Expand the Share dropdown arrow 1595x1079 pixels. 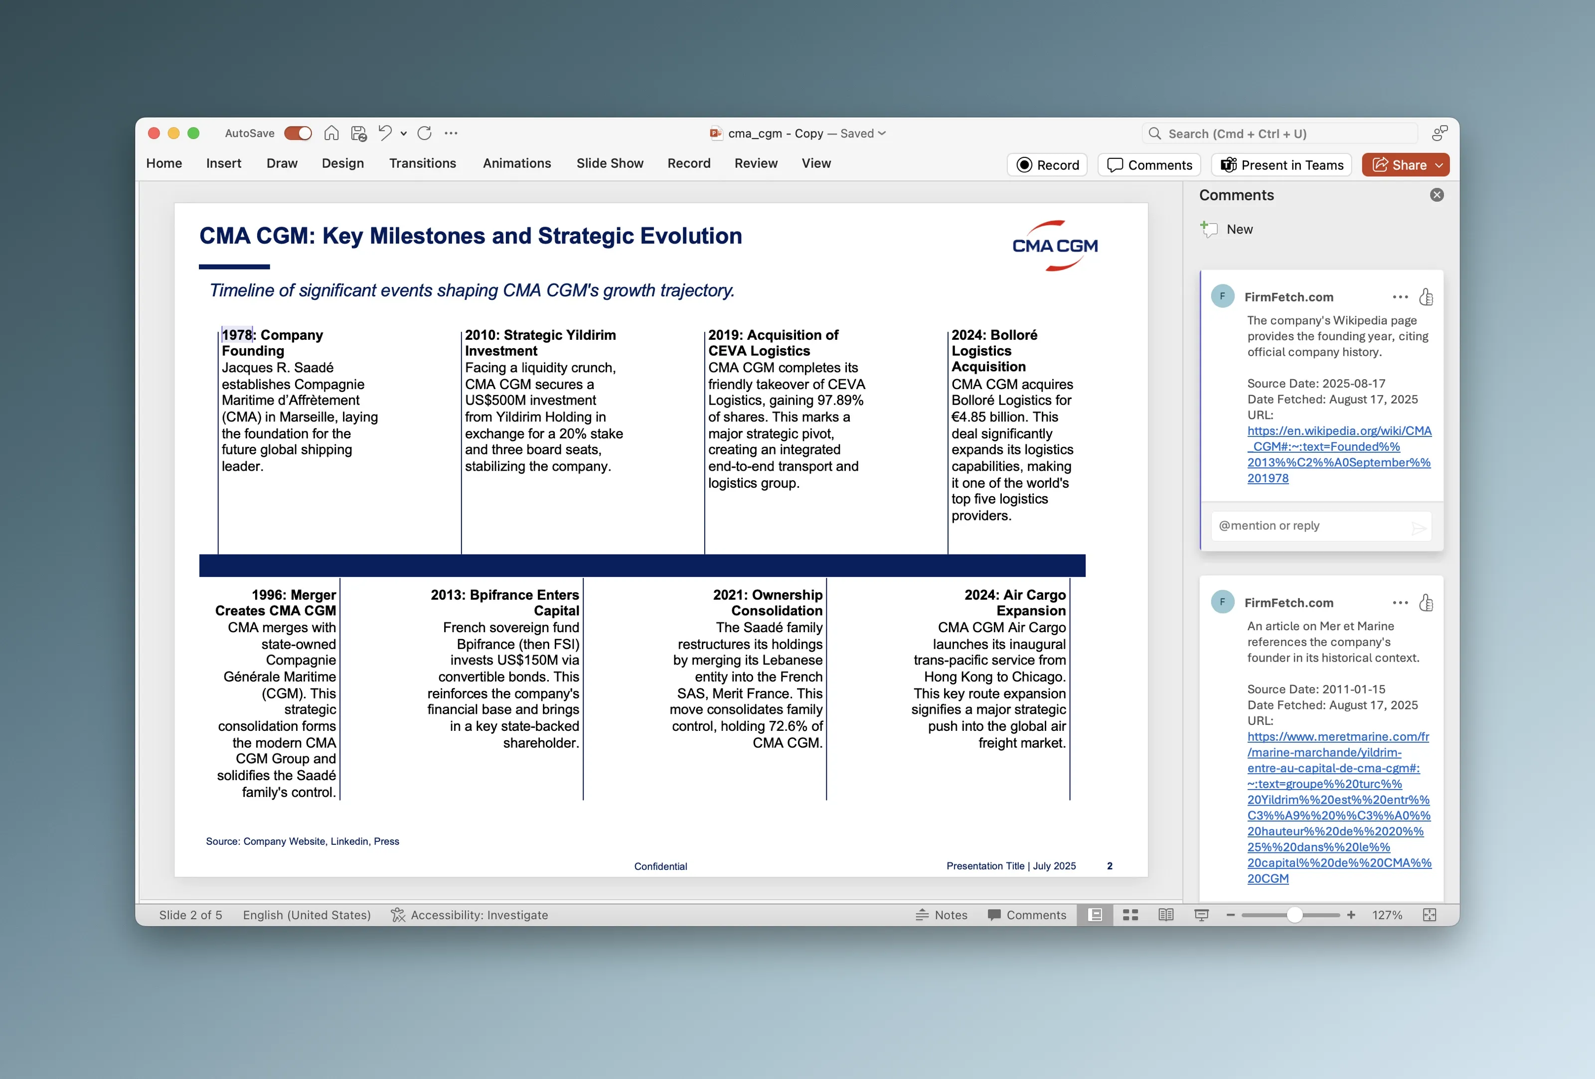tap(1439, 165)
